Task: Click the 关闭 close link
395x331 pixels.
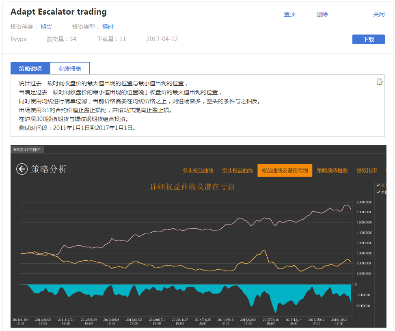Action: tap(379, 14)
